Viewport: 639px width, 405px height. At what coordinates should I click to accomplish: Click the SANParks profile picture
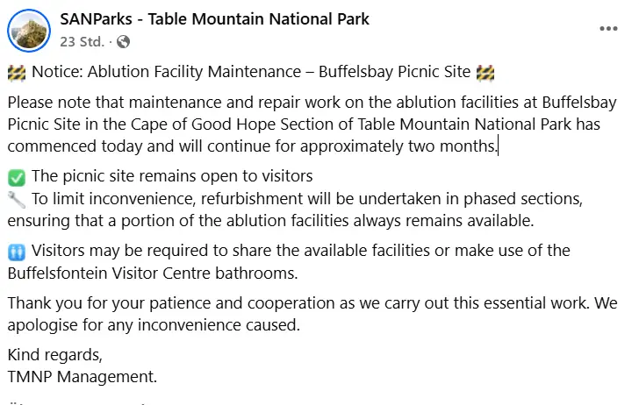coord(28,31)
